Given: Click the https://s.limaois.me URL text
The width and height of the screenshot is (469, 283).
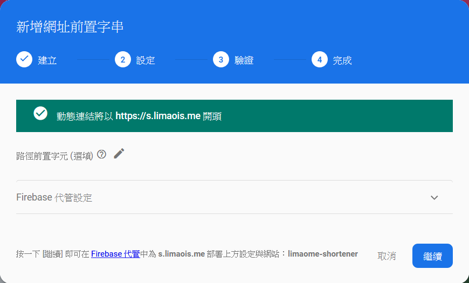Looking at the screenshot, I should click(x=158, y=116).
